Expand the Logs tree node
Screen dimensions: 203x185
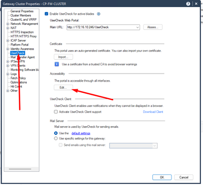point(8,74)
